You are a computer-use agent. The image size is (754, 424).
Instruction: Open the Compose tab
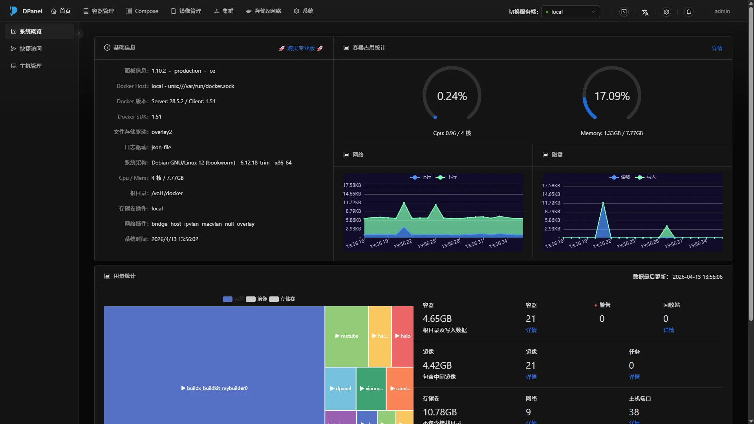coord(142,11)
